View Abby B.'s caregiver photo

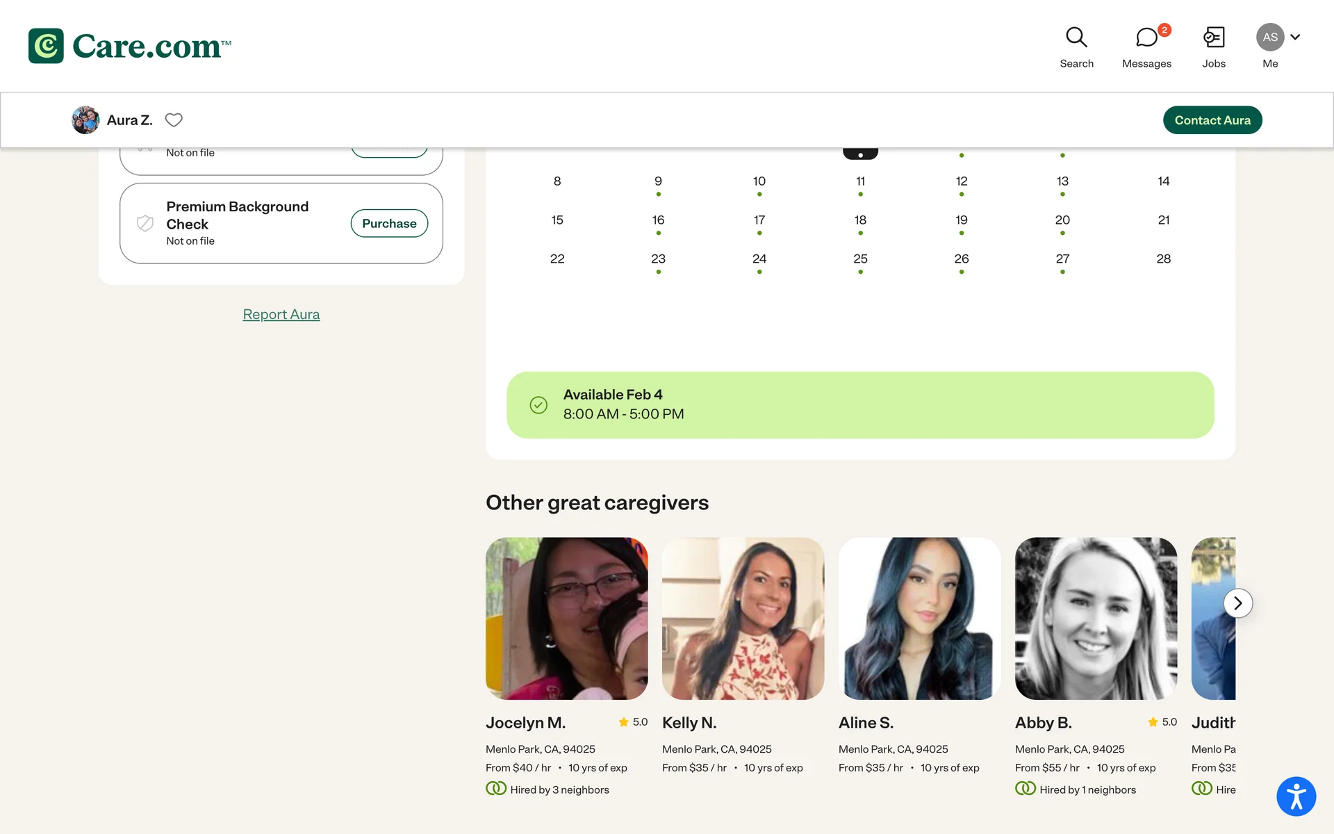[x=1096, y=618]
